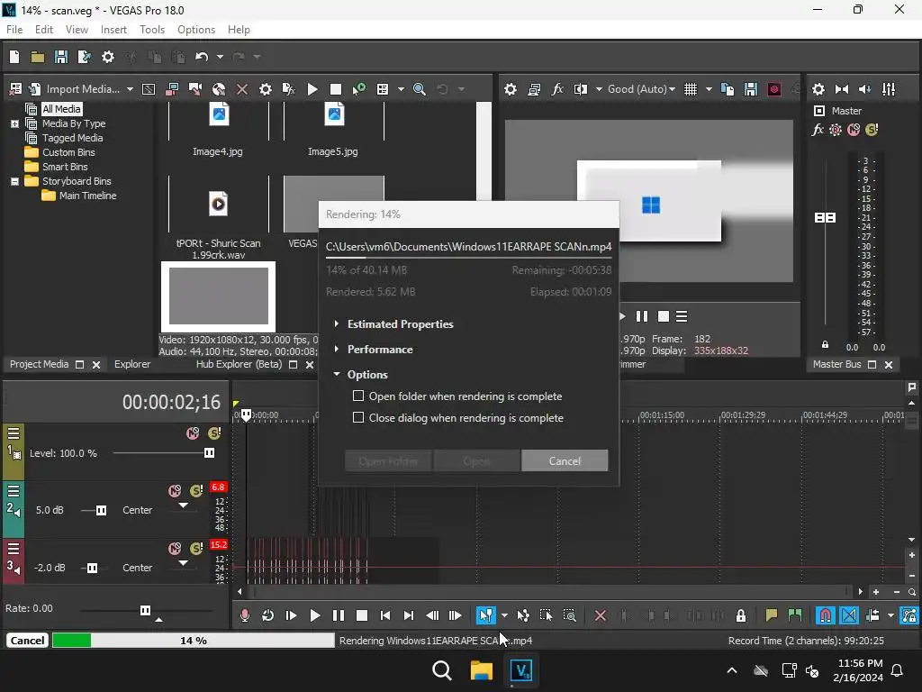Open Windows search on taskbar
The image size is (922, 692).
[441, 670]
